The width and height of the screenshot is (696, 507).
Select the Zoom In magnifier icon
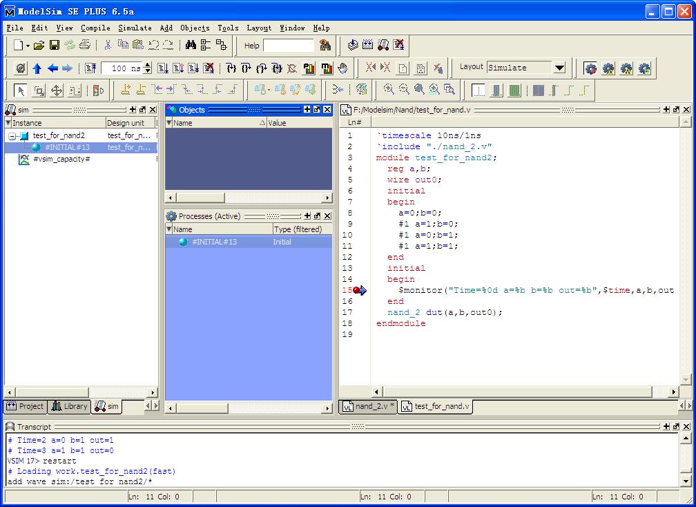point(389,90)
